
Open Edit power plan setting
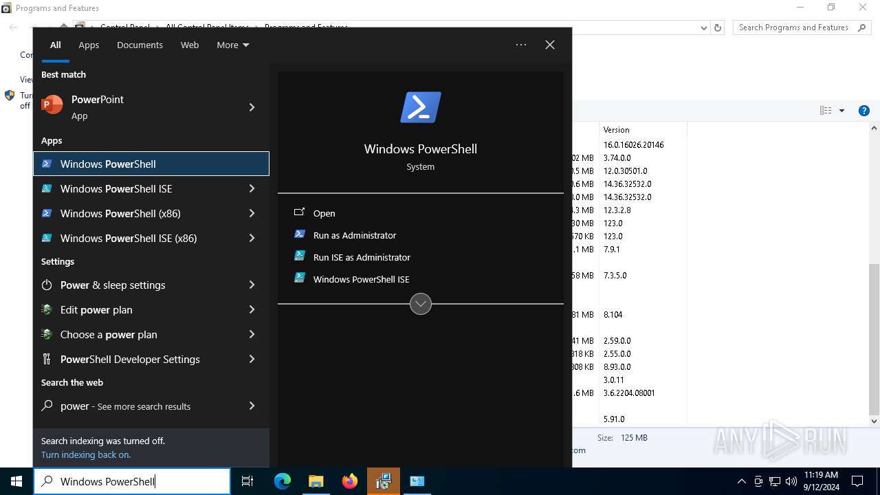coord(136,309)
